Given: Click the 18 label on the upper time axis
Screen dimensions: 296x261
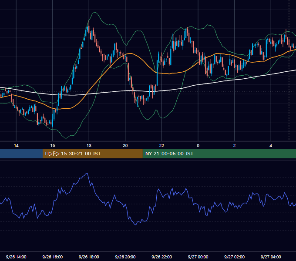Looking at the screenshot, I should click(89, 146).
